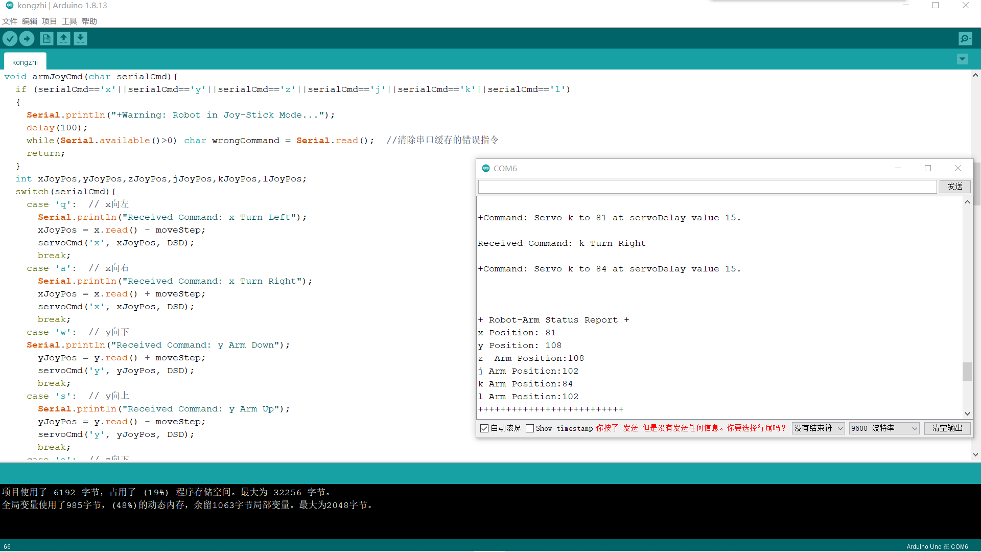
Task: Save the sketch with the Save icon
Action: pyautogui.click(x=80, y=38)
